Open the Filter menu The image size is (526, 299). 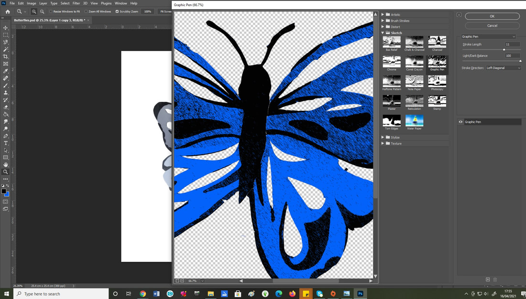(76, 3)
